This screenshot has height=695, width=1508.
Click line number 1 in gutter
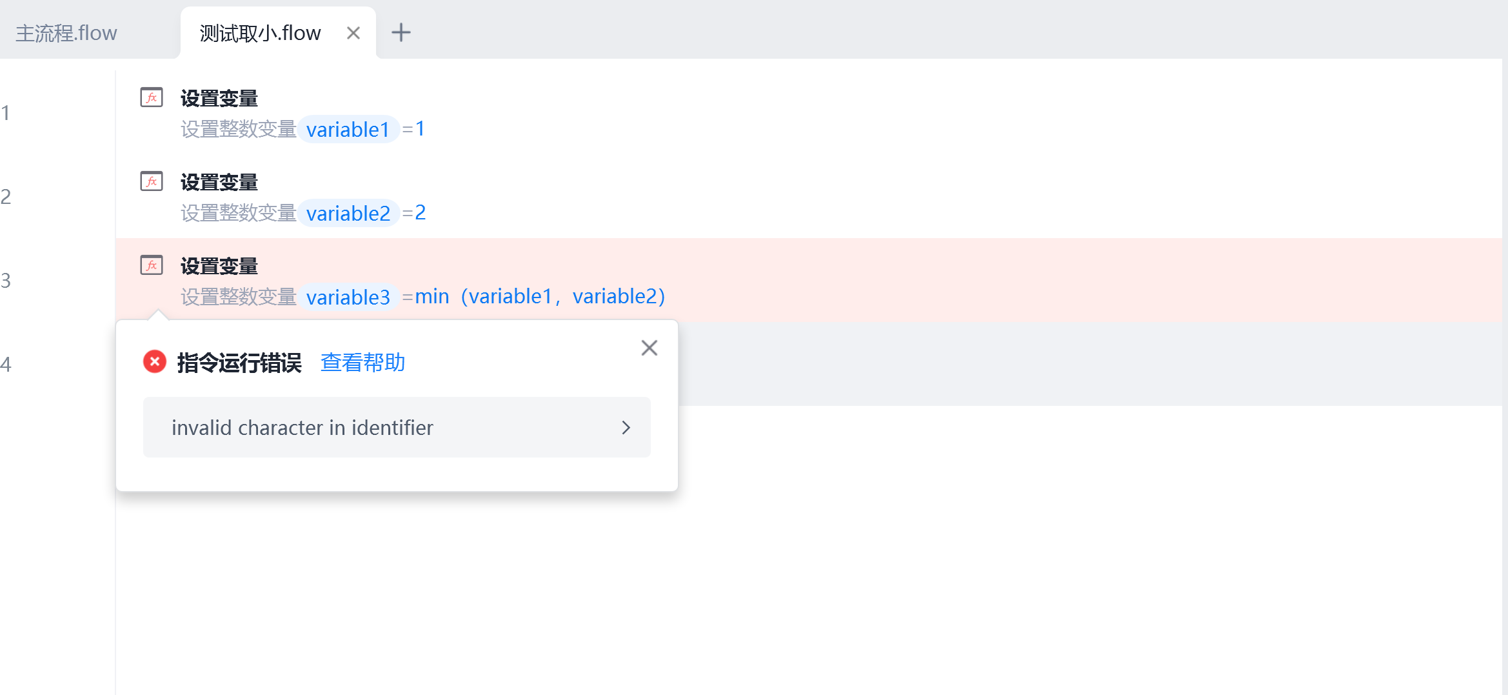click(x=6, y=113)
